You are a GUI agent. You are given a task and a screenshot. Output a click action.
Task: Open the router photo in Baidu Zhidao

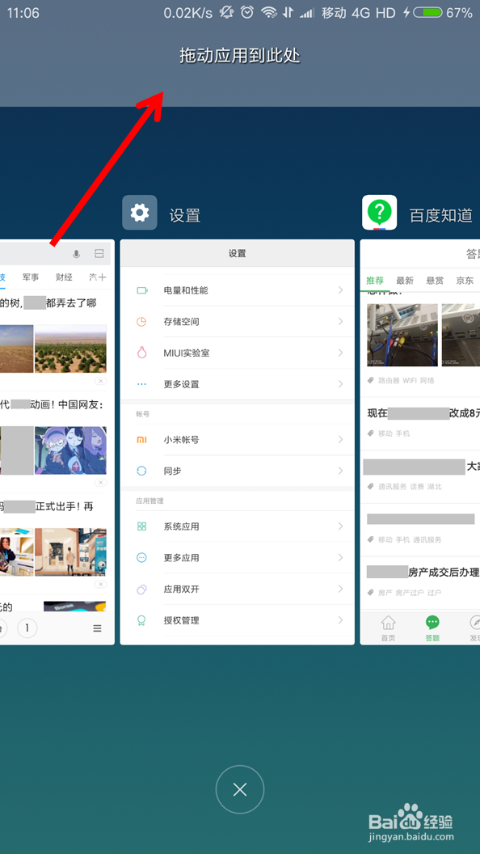point(402,335)
